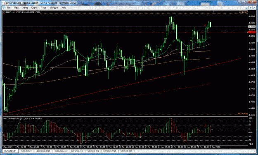Select the current price label on price scale
258x155 pixels.
click(x=251, y=27)
